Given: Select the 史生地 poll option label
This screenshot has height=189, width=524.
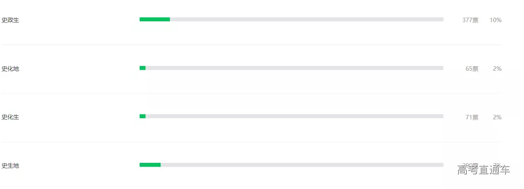Looking at the screenshot, I should pos(10,166).
